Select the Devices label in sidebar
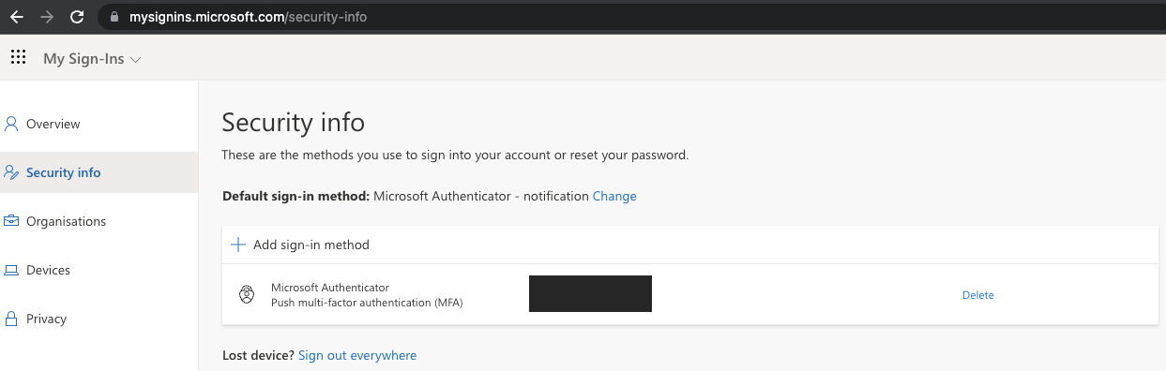1166x371 pixels. pyautogui.click(x=48, y=270)
